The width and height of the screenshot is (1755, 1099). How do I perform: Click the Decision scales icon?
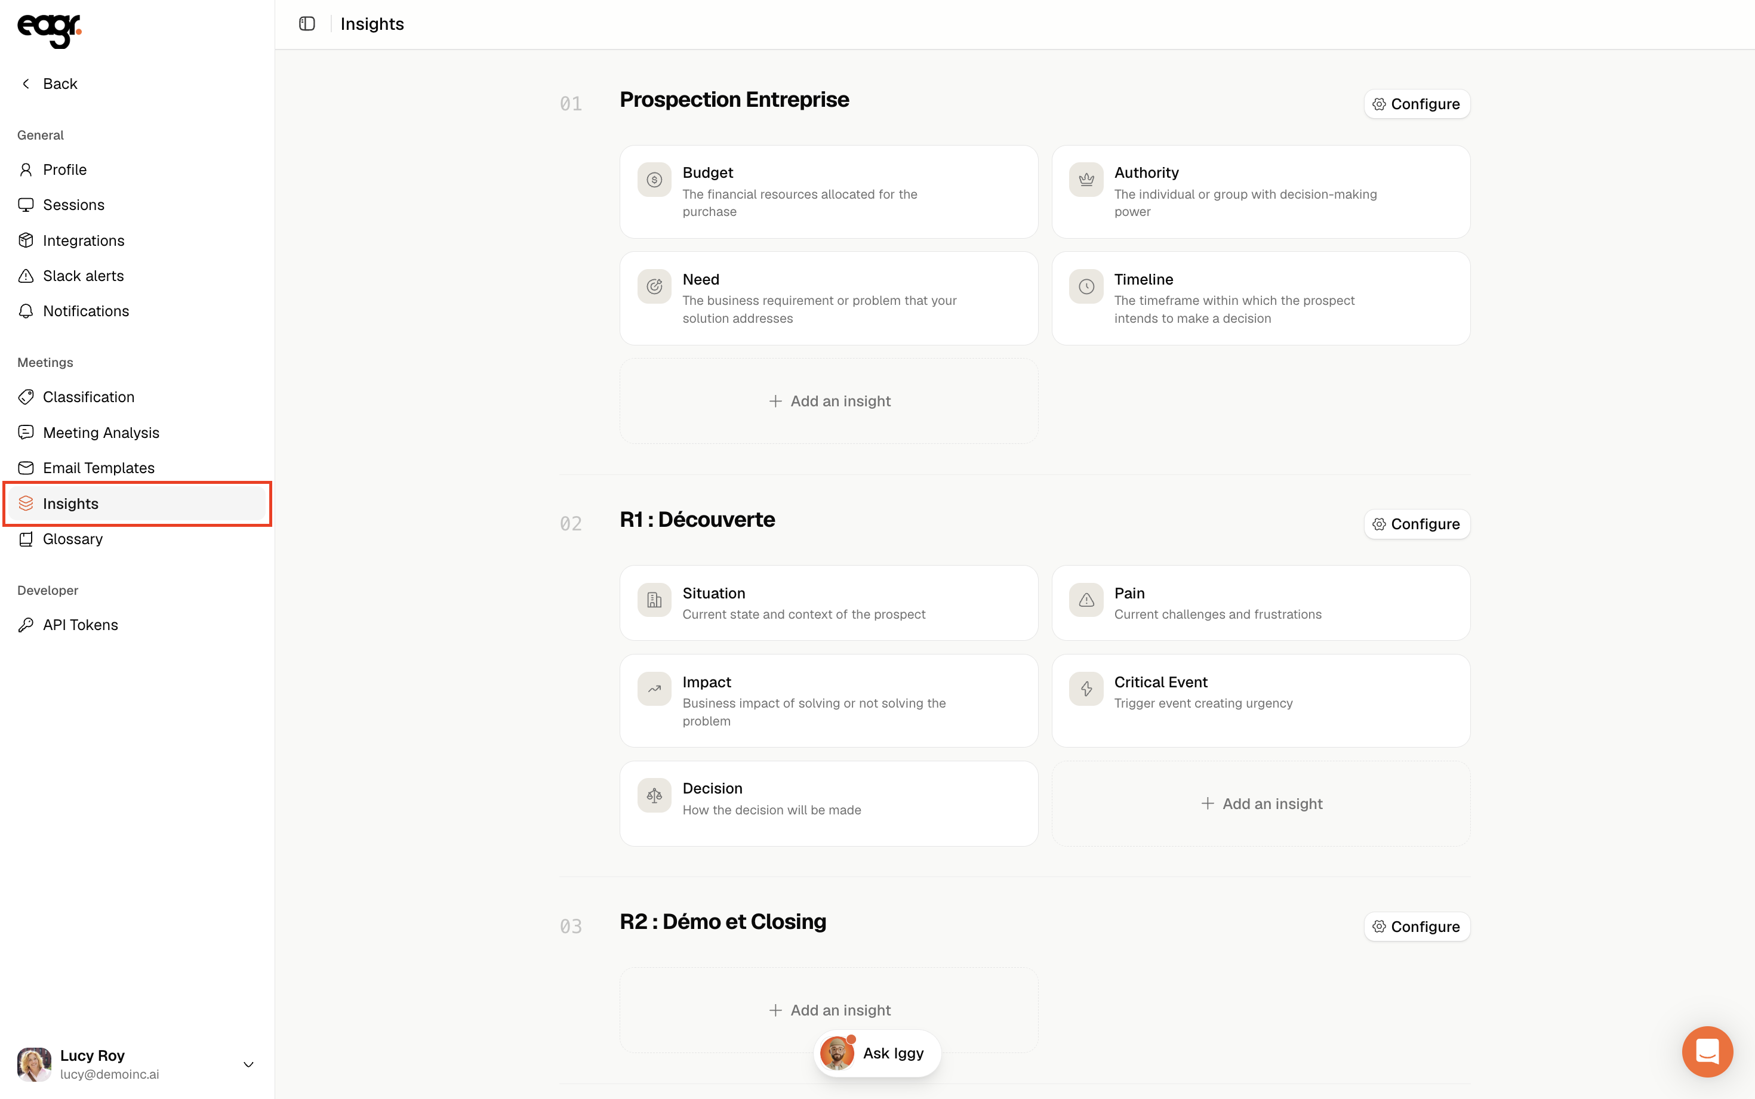[x=654, y=795]
